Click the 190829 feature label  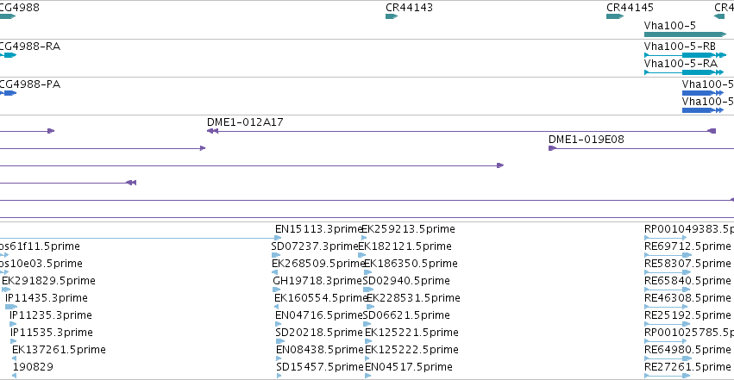(33, 367)
